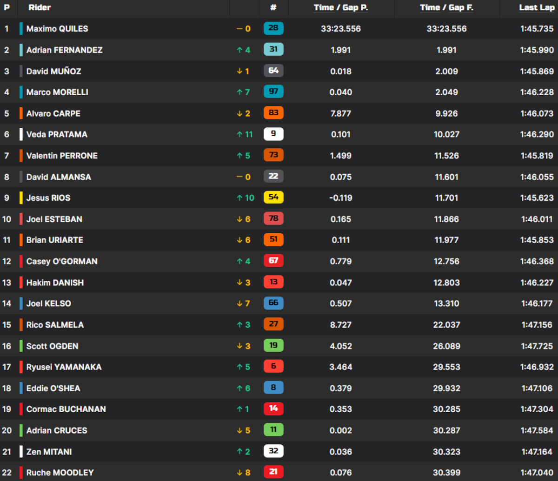Click the orange number 83 badge
The image size is (558, 481).
point(273,113)
